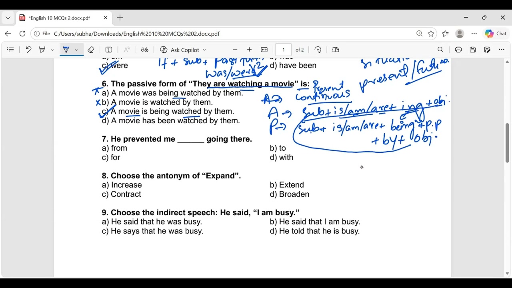
Task: Undo the last annotation
Action: 28,50
